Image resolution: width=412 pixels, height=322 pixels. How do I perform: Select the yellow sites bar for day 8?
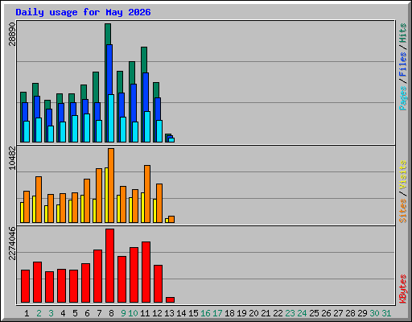[106, 195]
